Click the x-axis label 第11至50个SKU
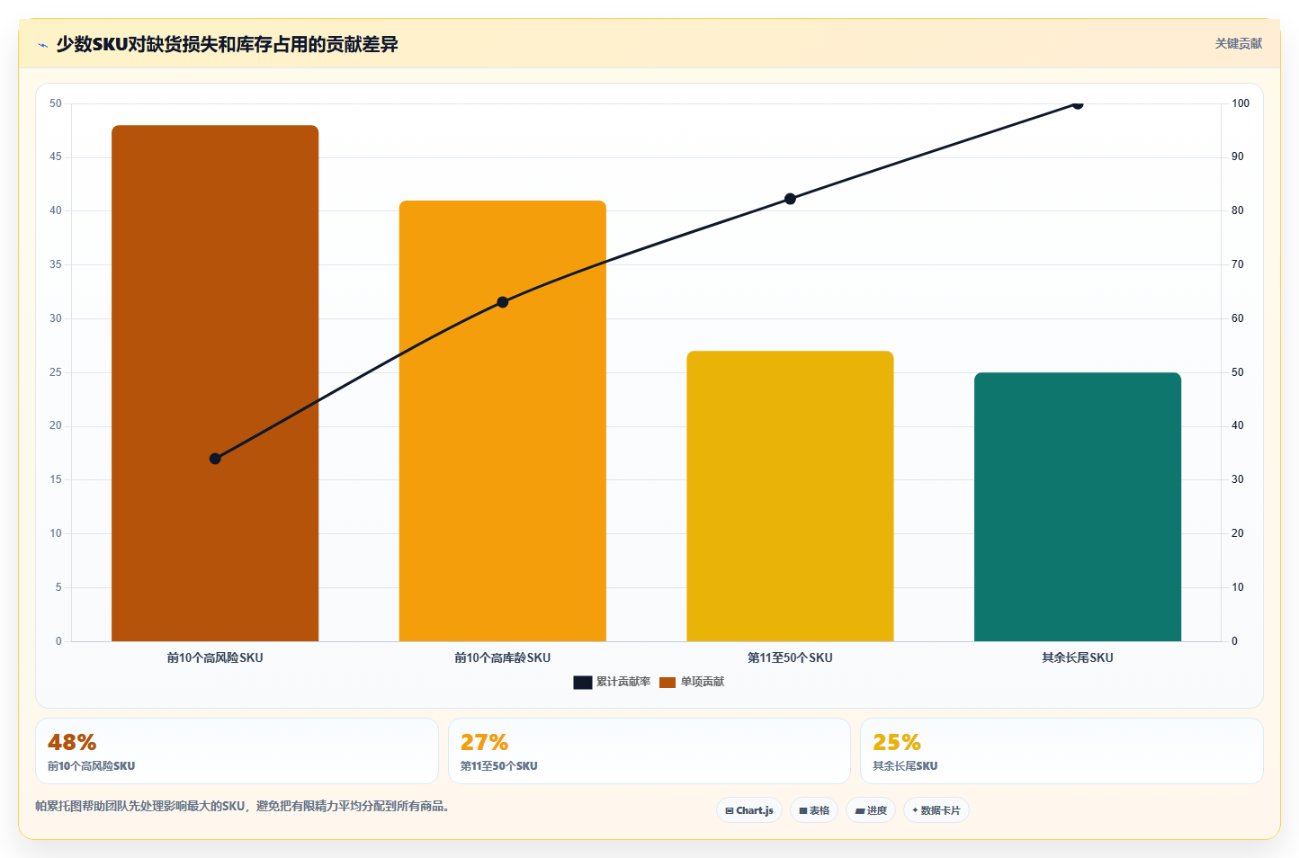1299x858 pixels. point(790,657)
